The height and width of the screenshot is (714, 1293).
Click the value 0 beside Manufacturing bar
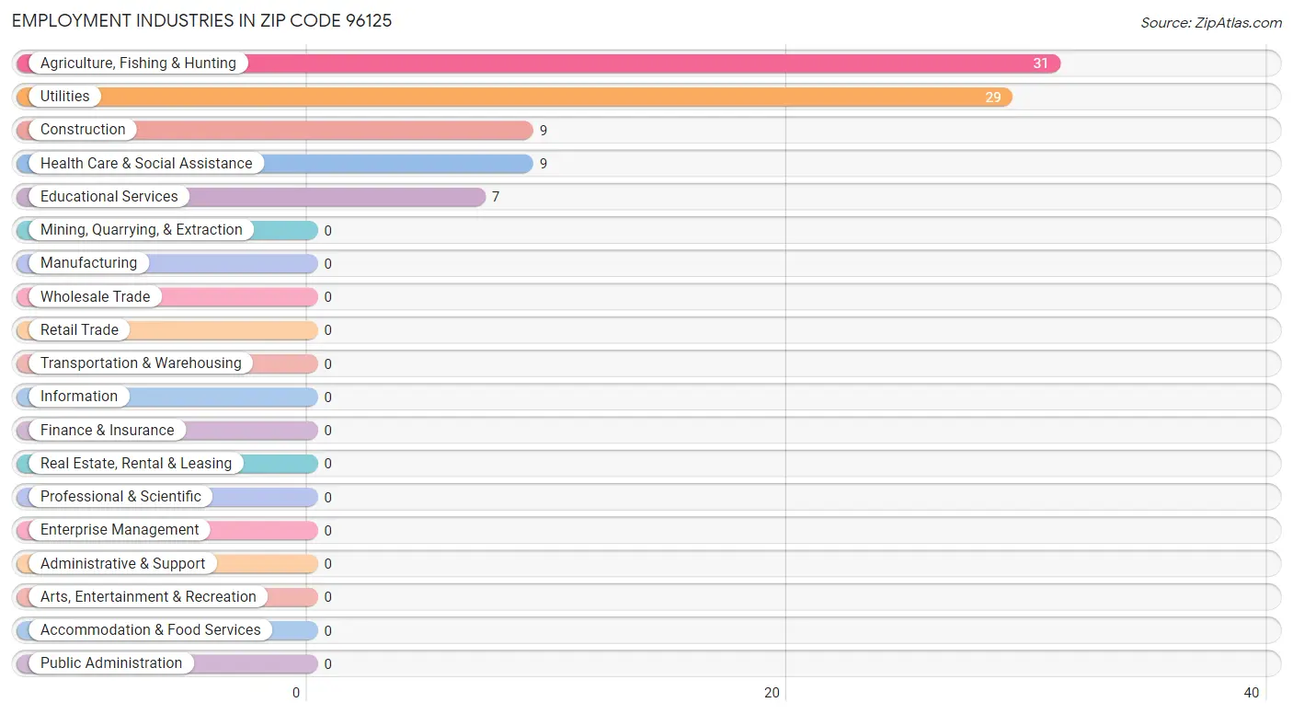[327, 264]
